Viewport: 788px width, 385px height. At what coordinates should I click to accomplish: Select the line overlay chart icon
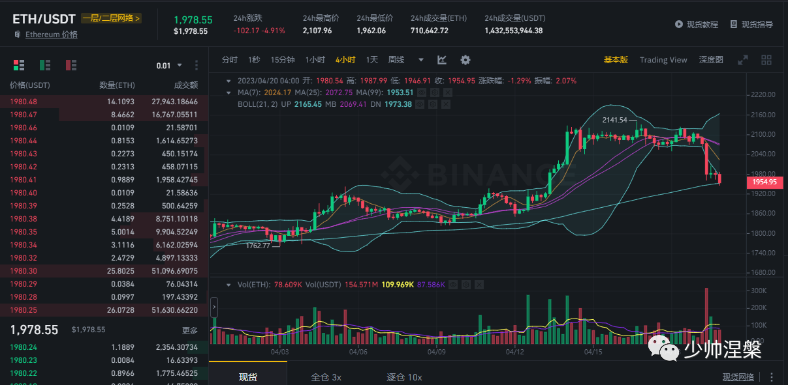pyautogui.click(x=442, y=60)
